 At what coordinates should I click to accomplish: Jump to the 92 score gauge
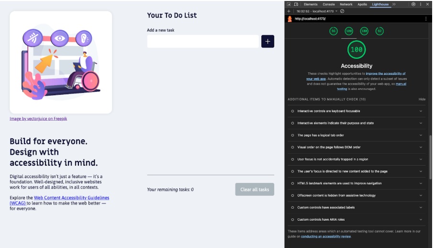pyautogui.click(x=379, y=31)
